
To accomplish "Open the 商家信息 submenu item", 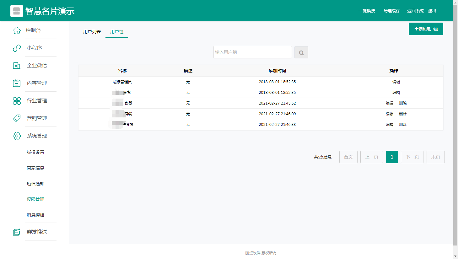I will (35, 168).
